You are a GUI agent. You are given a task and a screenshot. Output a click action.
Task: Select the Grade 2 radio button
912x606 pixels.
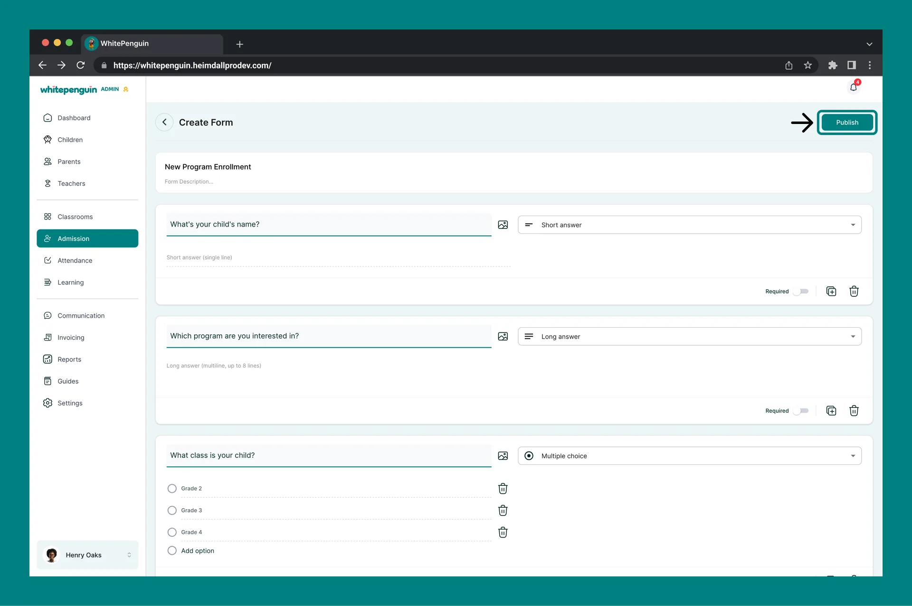(172, 488)
